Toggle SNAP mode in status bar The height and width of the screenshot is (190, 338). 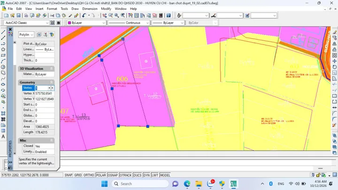tap(69, 175)
